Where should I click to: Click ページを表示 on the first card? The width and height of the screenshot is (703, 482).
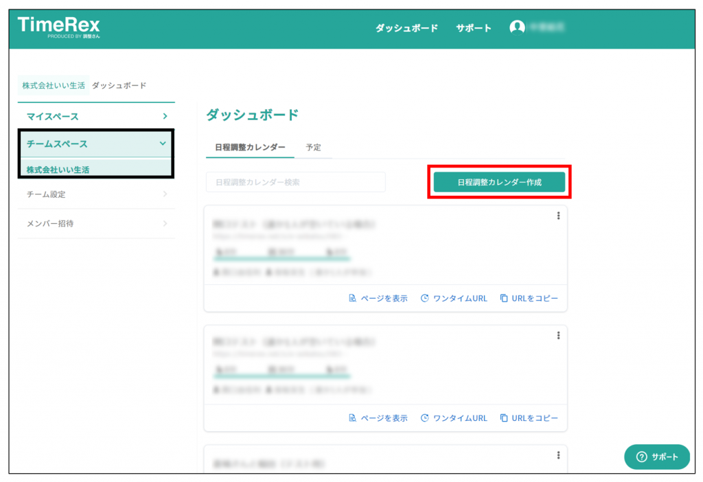pyautogui.click(x=378, y=299)
